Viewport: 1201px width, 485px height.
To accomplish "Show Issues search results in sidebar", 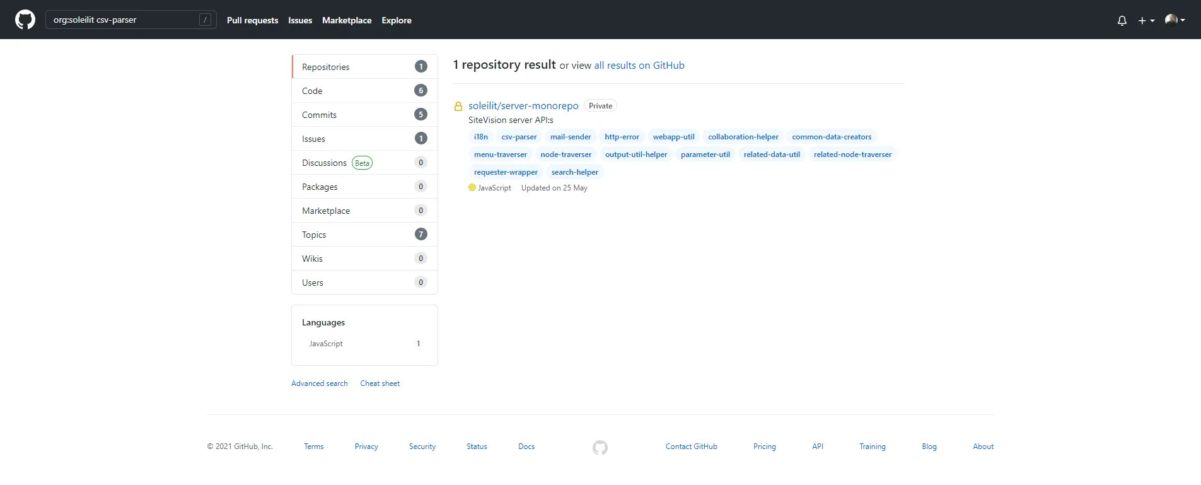I will coord(364,139).
